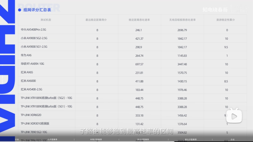253x142 pixels.
Task: Select the 华为 AX6 row name
Action: [x=26, y=55]
